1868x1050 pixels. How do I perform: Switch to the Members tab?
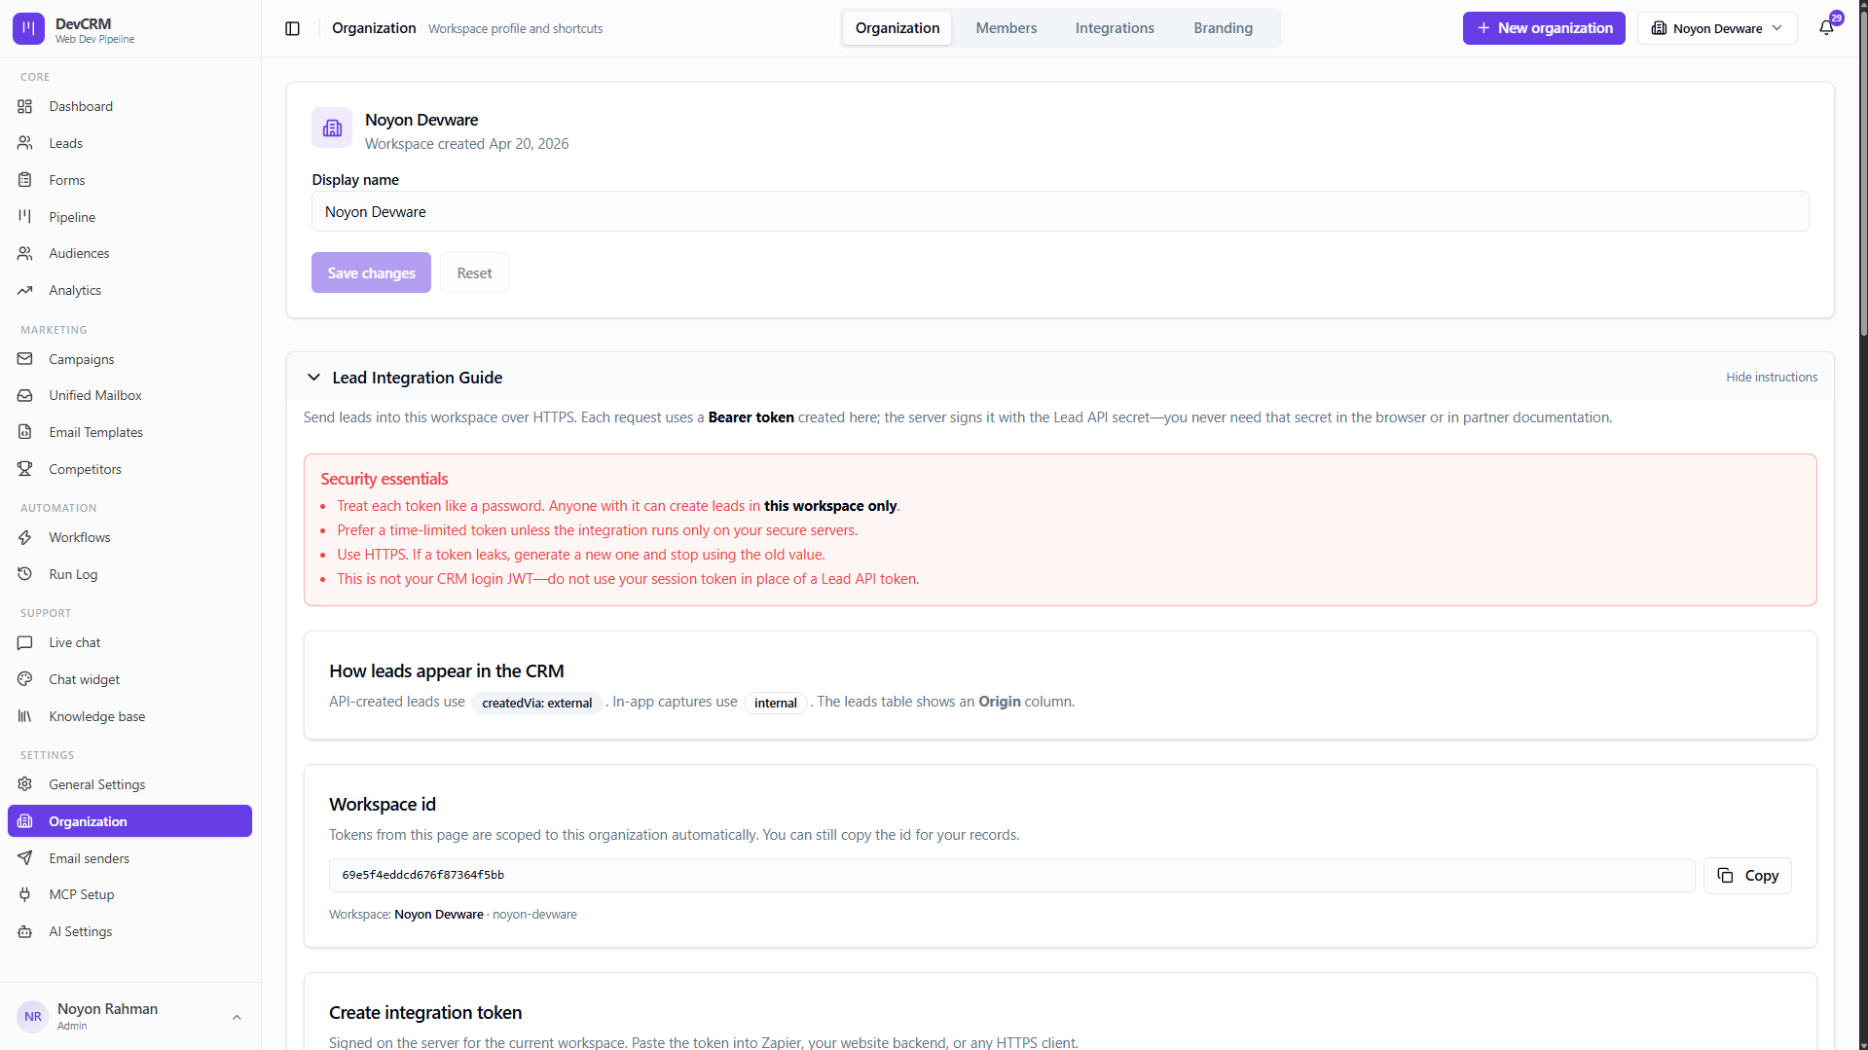1006,28
